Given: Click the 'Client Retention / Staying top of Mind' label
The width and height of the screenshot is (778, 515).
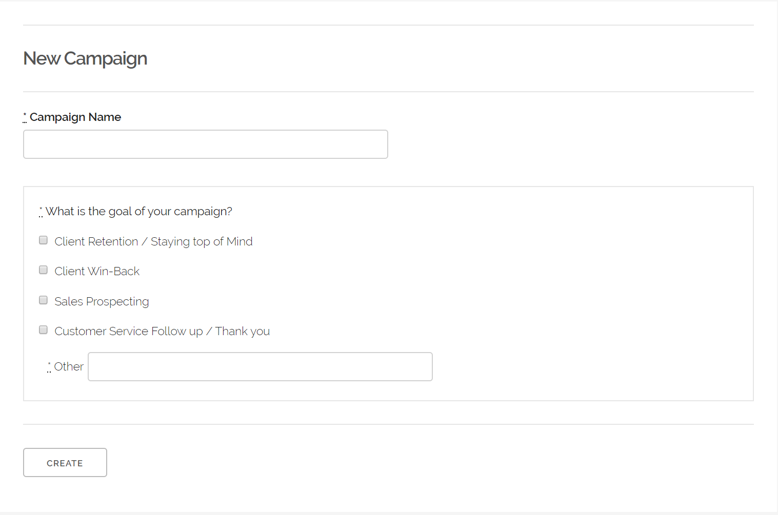Looking at the screenshot, I should click(x=153, y=241).
